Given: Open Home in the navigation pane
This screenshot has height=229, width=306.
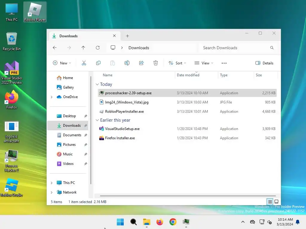Looking at the screenshot, I should coord(68,78).
